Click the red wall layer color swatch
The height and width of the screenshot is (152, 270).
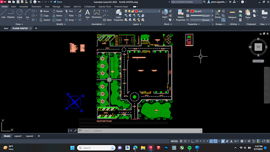coord(136,11)
